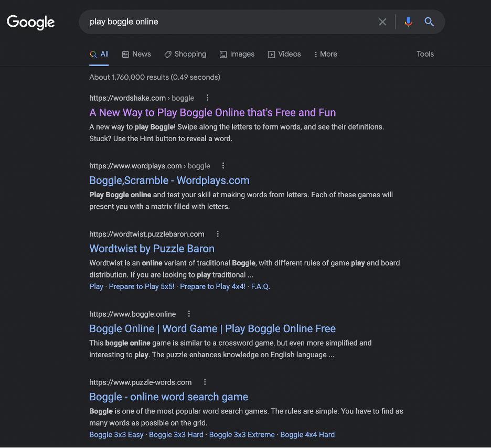Open 'A New Way to Play Boggle Online' result
Image resolution: width=491 pixels, height=448 pixels.
212,112
